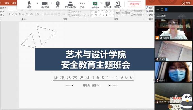Viewport: 193px width, 110px height.
Task: Expand the microphone options arrow
Action: pyautogui.click(x=38, y=3)
